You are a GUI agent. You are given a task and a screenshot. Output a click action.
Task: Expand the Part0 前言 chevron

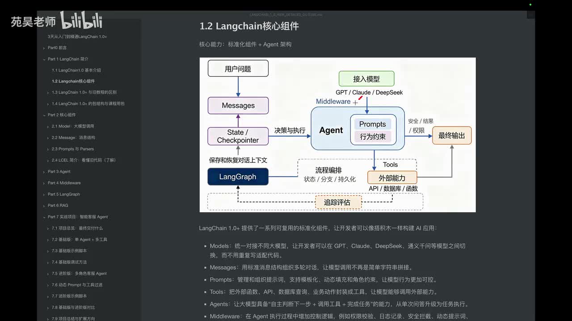point(44,48)
